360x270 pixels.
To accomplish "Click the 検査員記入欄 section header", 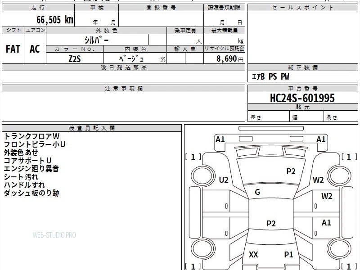I will (x=92, y=128).
